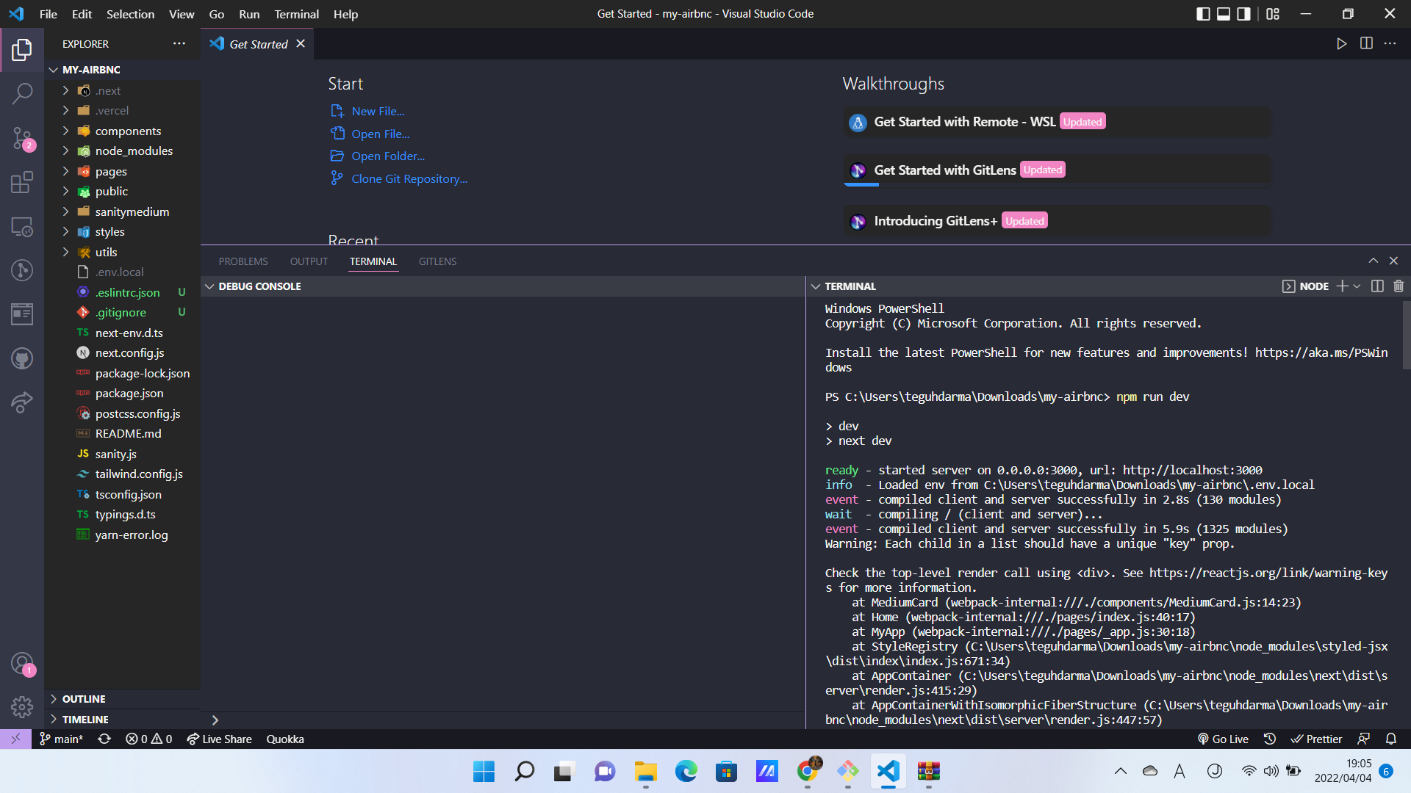Open the Extensions view
This screenshot has width=1411, height=793.
pos(23,183)
